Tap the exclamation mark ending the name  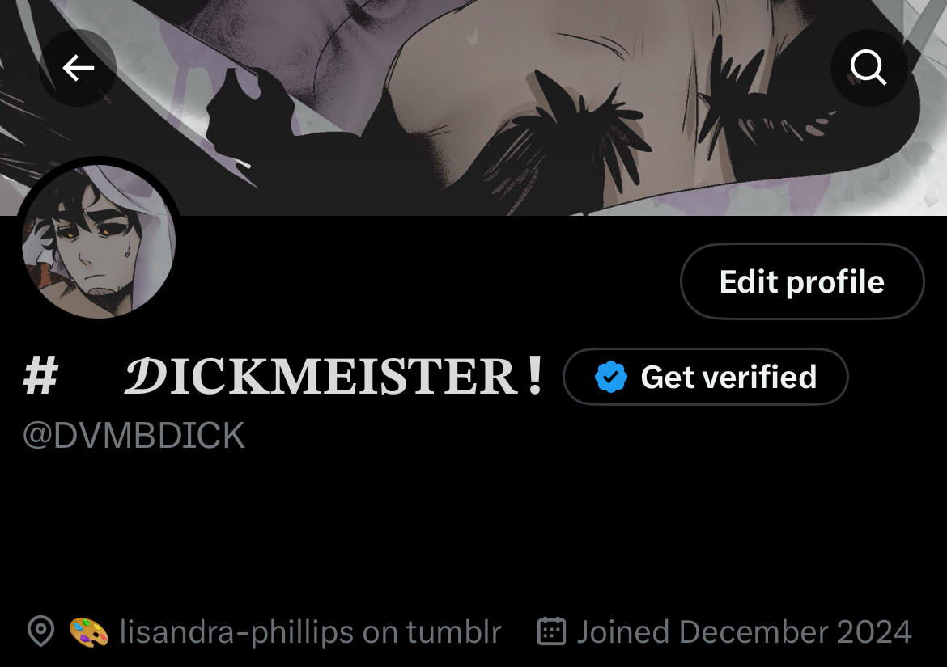[534, 375]
